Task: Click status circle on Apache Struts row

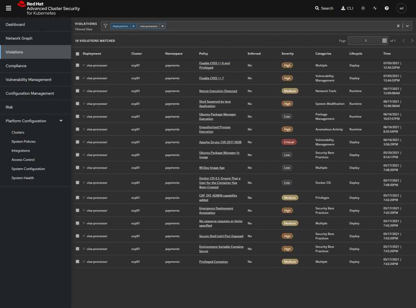Action: [x=84, y=142]
